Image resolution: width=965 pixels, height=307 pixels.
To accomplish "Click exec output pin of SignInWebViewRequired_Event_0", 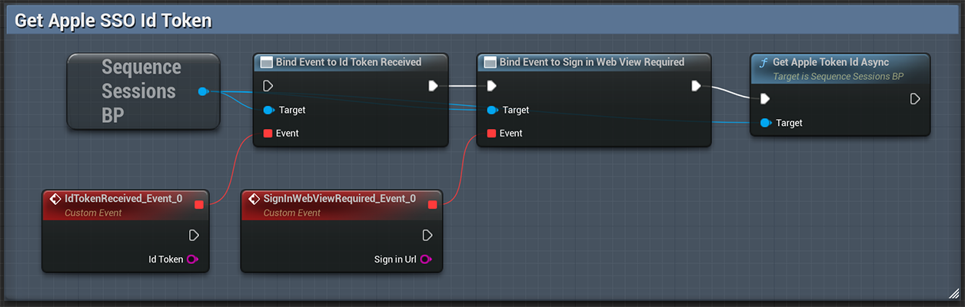I will pos(428,235).
